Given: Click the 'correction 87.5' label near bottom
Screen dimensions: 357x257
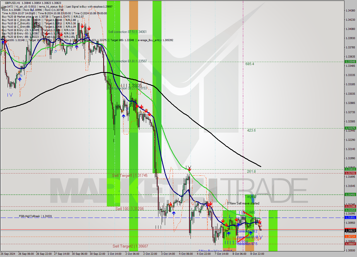Looking at the screenshot, I should pos(247,244).
